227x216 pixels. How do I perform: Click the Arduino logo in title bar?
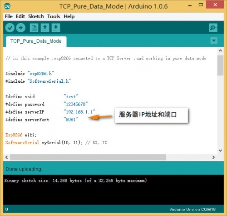click(7, 6)
